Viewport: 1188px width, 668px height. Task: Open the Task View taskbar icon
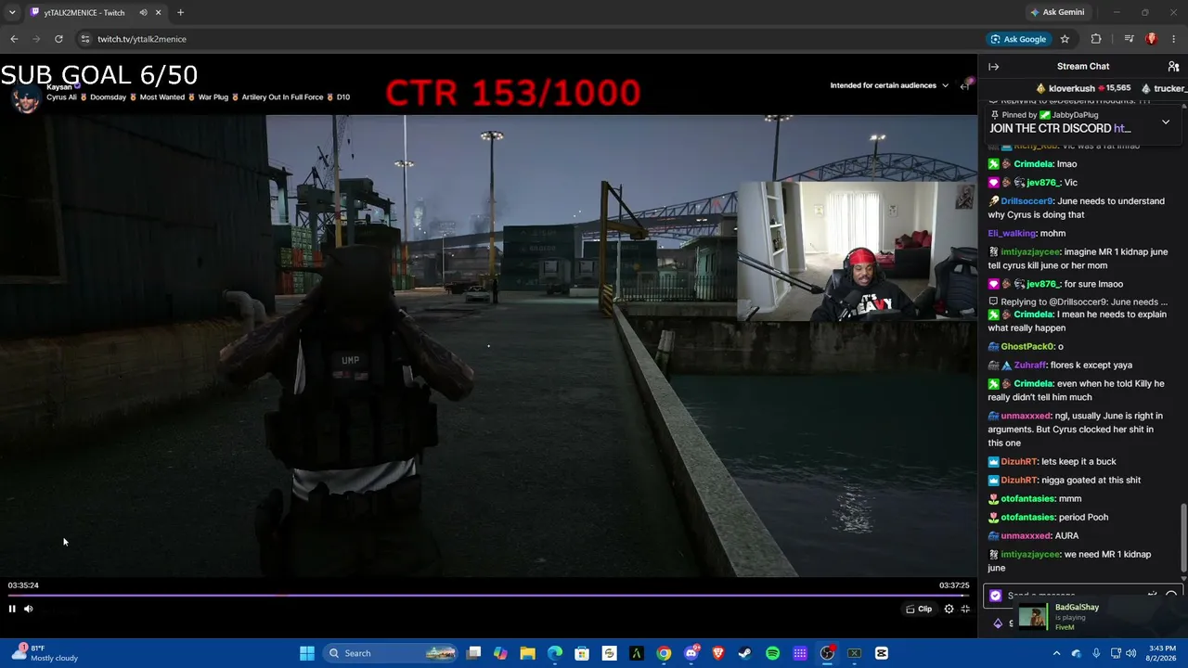[473, 653]
